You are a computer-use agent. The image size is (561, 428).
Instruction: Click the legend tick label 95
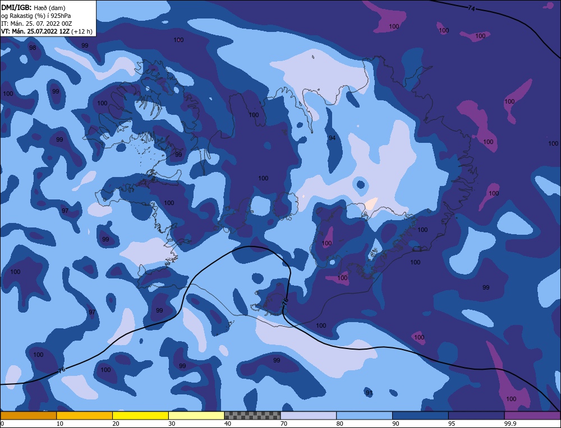pos(452,424)
